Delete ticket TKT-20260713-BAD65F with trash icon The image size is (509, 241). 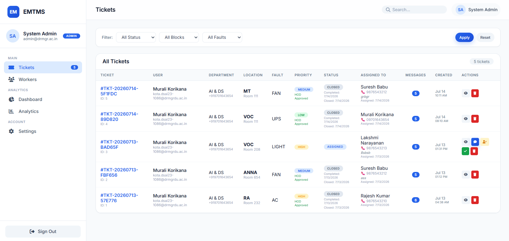click(x=474, y=151)
